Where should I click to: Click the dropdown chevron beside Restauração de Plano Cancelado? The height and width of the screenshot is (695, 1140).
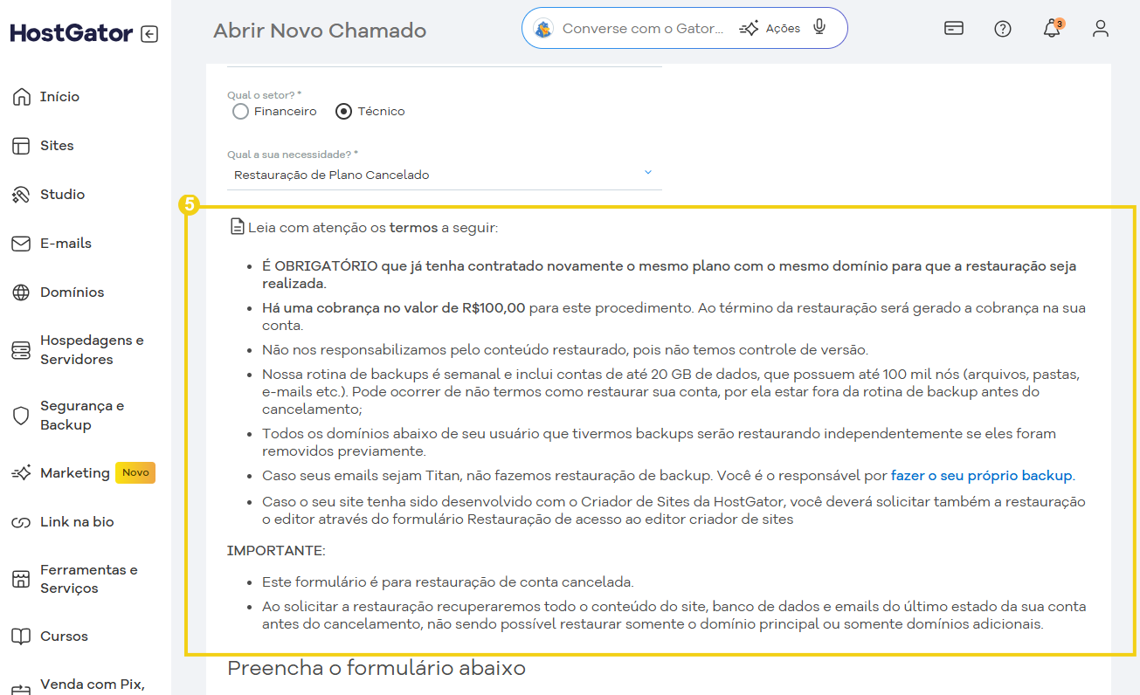[648, 173]
